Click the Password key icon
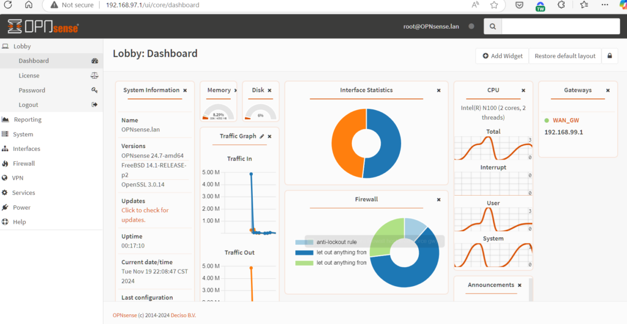The width and height of the screenshot is (627, 324). [95, 90]
